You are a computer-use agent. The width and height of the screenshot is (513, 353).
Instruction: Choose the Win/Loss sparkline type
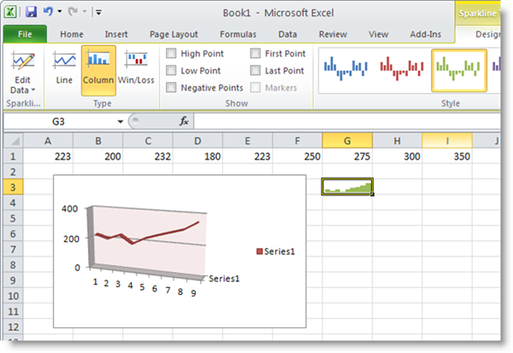tap(137, 68)
